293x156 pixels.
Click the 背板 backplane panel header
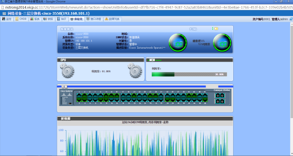145,87
